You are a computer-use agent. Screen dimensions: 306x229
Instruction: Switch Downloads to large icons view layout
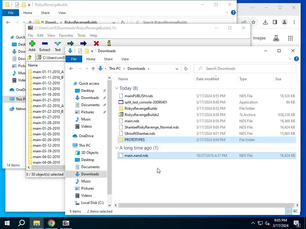pos(295,211)
